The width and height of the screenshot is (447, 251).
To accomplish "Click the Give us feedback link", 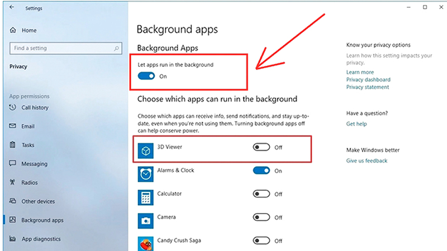I will pos(367,161).
